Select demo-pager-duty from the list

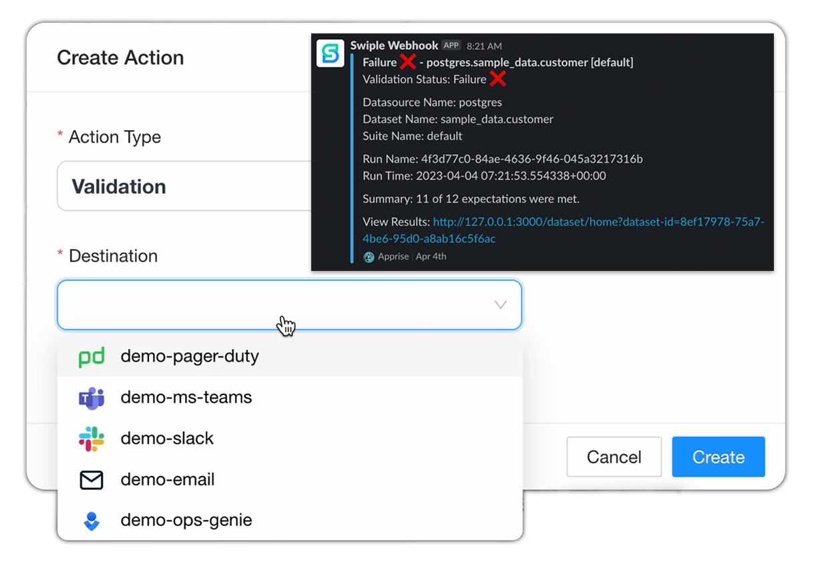pos(190,356)
